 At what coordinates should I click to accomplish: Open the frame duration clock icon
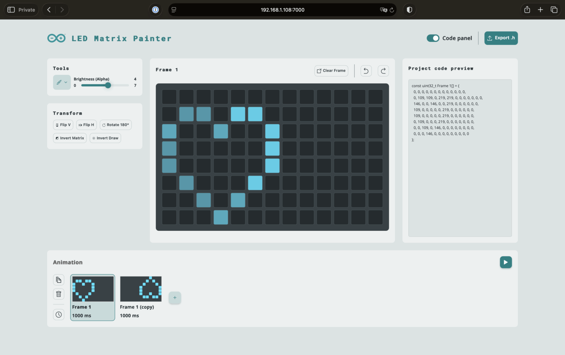pos(58,314)
